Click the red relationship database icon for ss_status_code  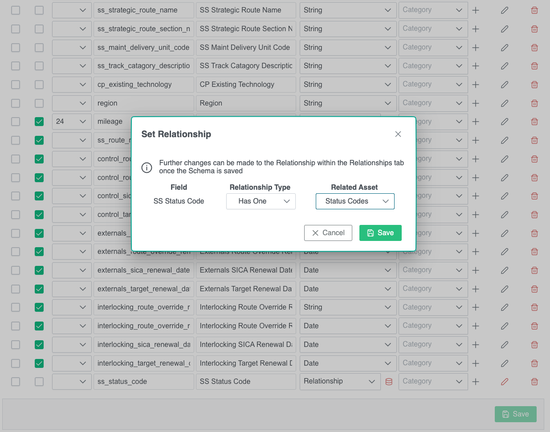point(389,382)
